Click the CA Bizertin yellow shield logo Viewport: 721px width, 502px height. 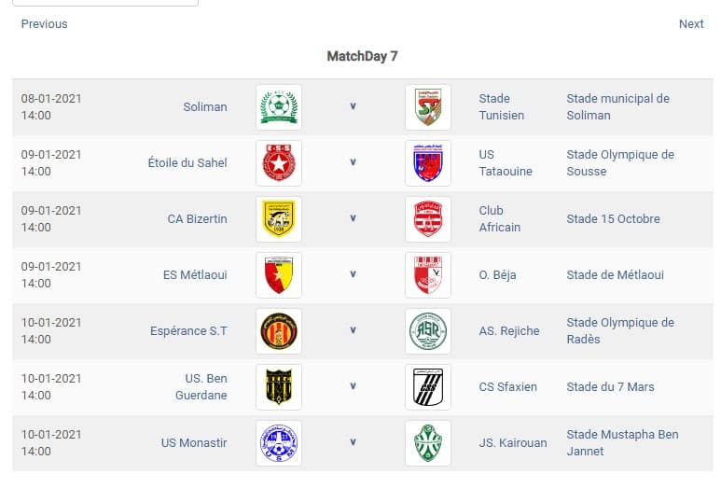279,219
